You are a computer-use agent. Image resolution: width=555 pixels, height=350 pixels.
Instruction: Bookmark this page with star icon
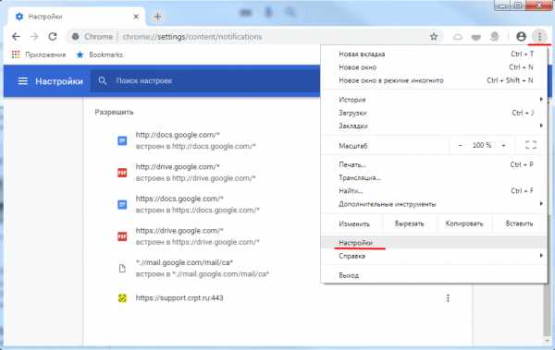pos(434,36)
